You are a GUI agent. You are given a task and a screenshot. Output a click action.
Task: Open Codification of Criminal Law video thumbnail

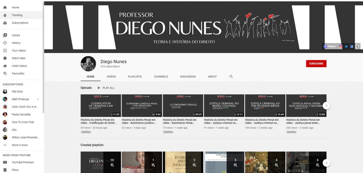[101, 106]
